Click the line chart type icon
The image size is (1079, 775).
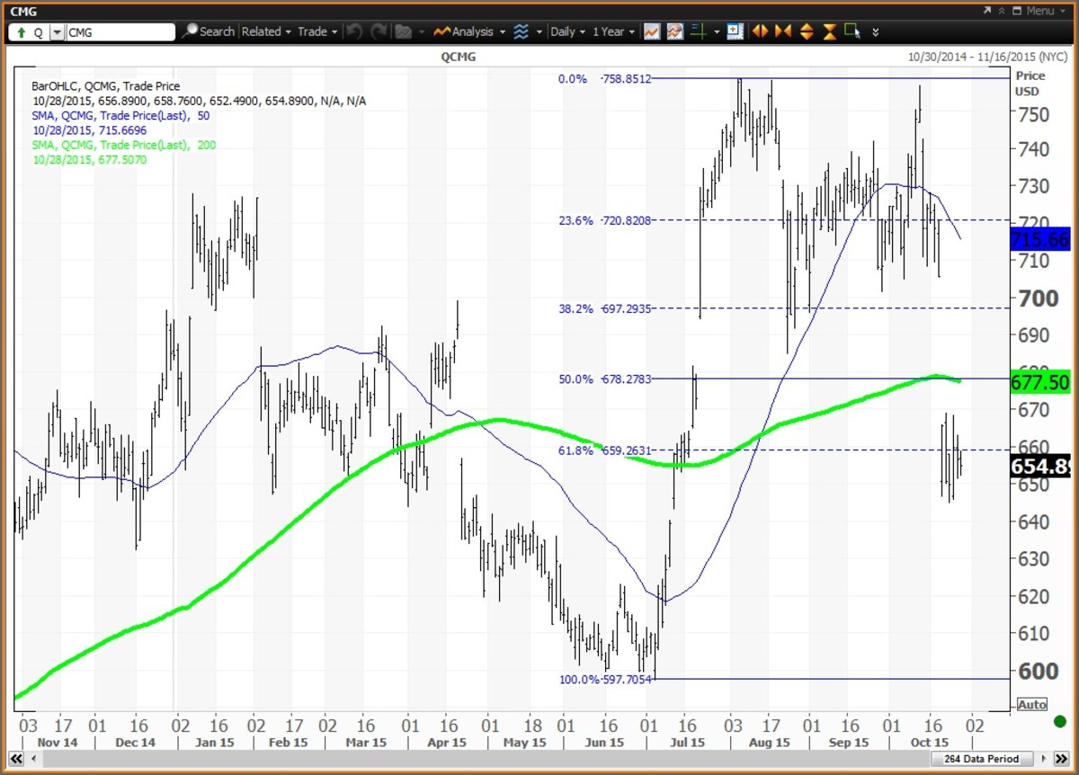point(652,31)
